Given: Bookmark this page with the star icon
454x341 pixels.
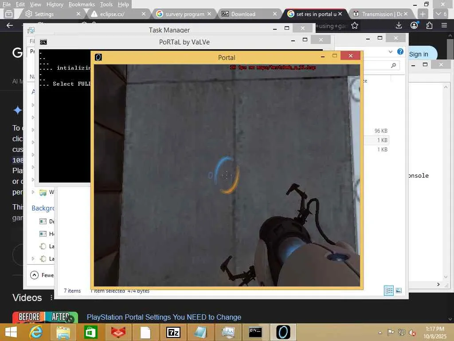Looking at the screenshot, I should (354, 26).
